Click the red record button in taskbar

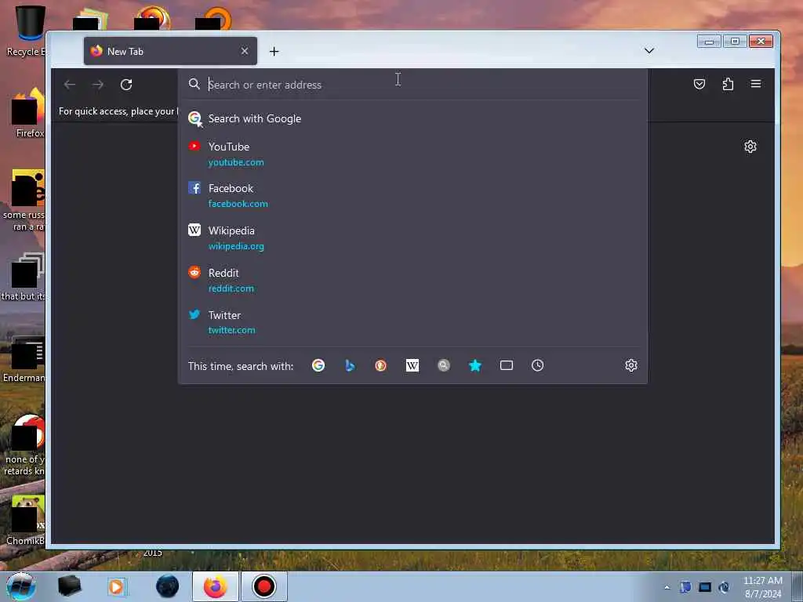[263, 586]
